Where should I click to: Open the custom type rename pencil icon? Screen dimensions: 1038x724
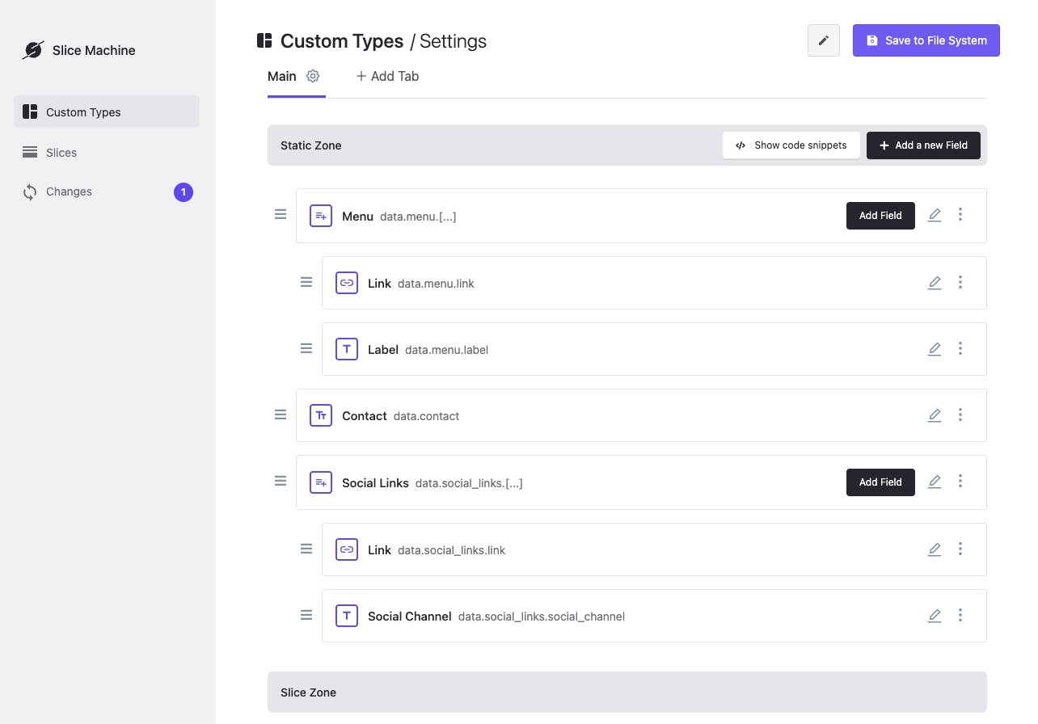(823, 40)
